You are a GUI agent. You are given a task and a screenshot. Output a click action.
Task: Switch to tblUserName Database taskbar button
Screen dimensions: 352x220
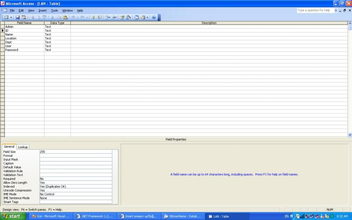[183, 216]
